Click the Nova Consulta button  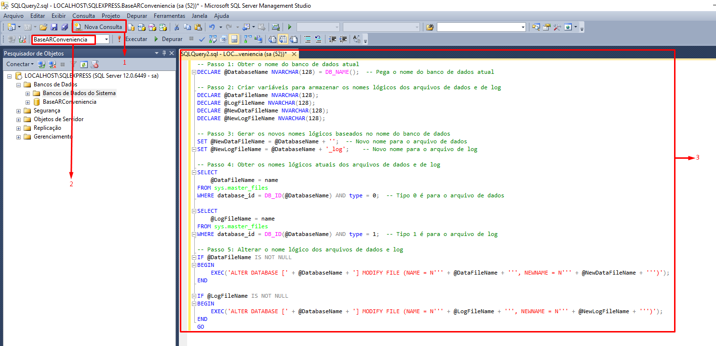click(x=99, y=27)
